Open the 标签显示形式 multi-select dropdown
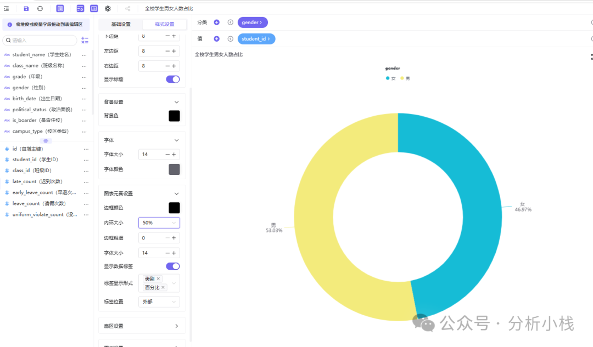Screen dimensions: 593x347 (x=159, y=283)
